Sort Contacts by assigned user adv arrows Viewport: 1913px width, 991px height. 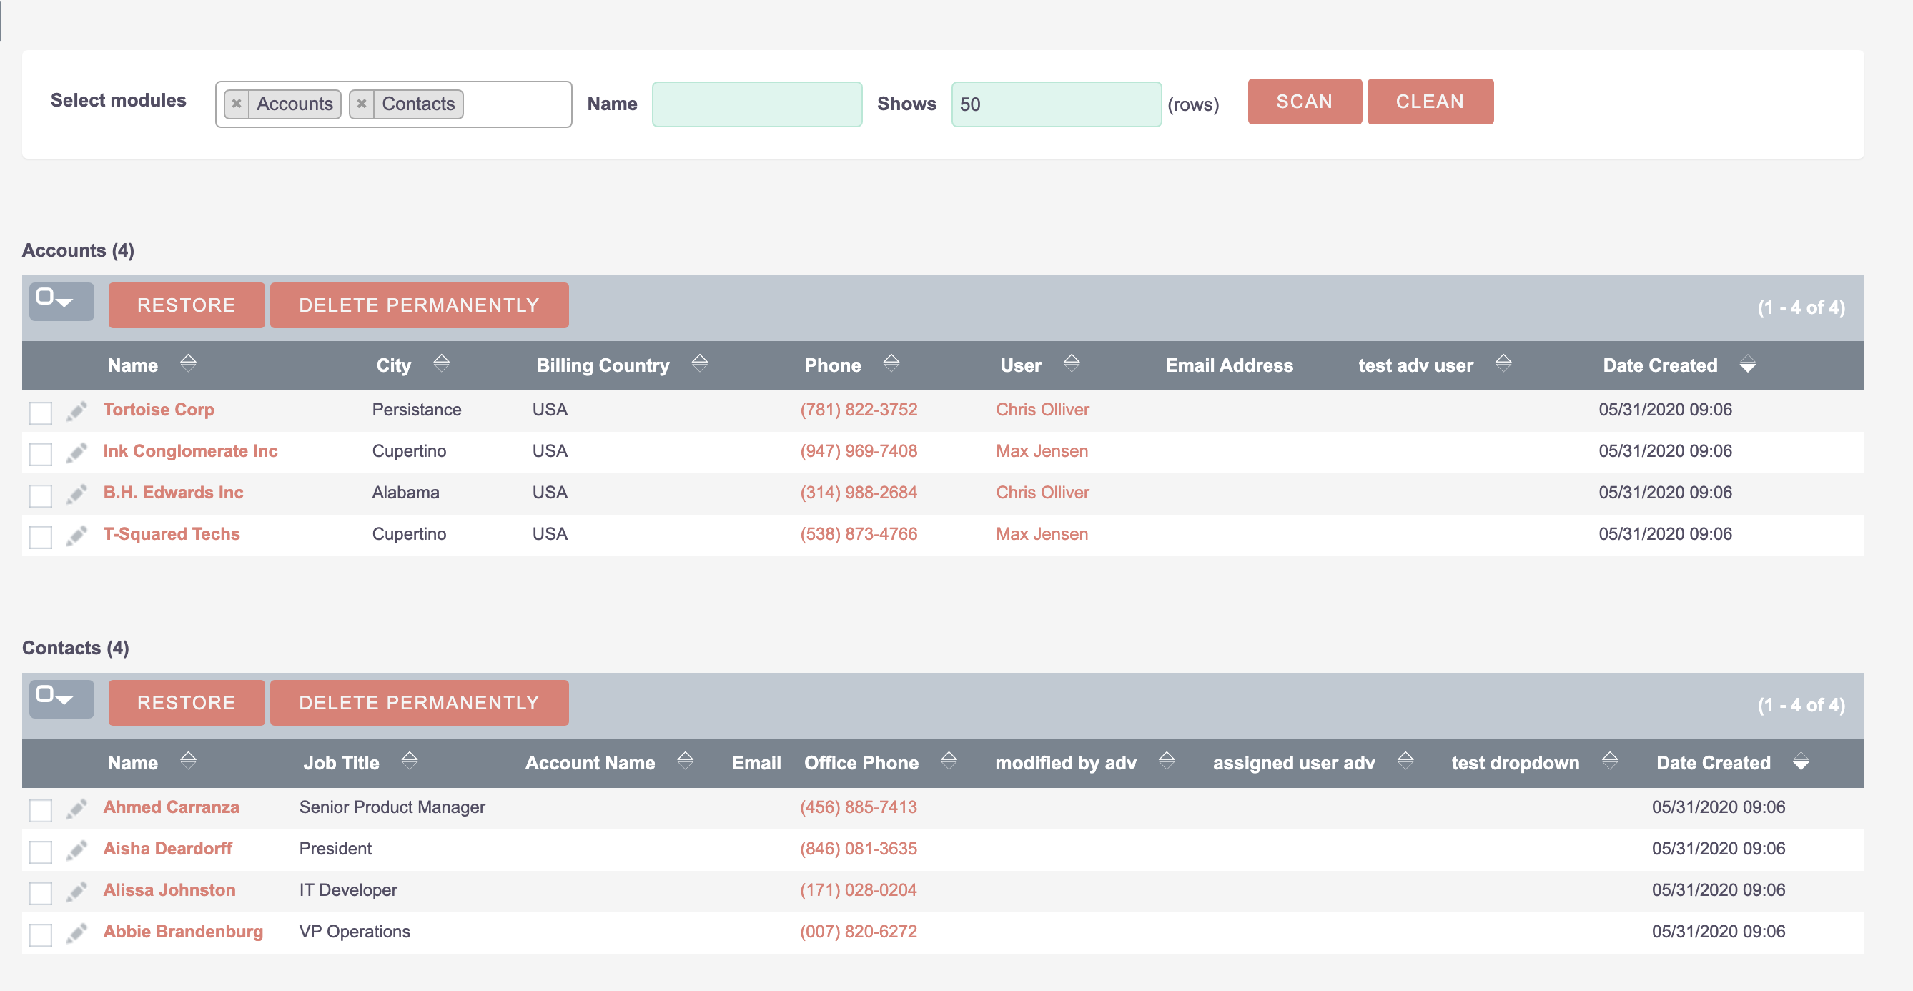pyautogui.click(x=1405, y=761)
